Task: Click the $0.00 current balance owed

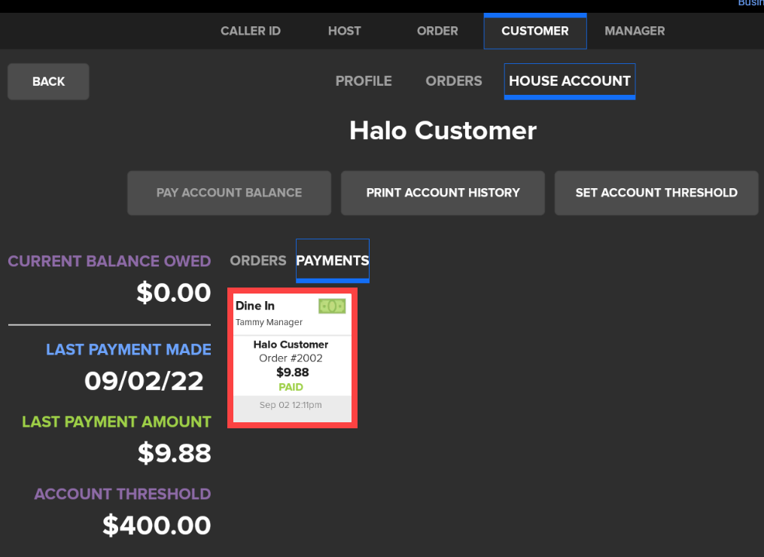Action: (173, 292)
